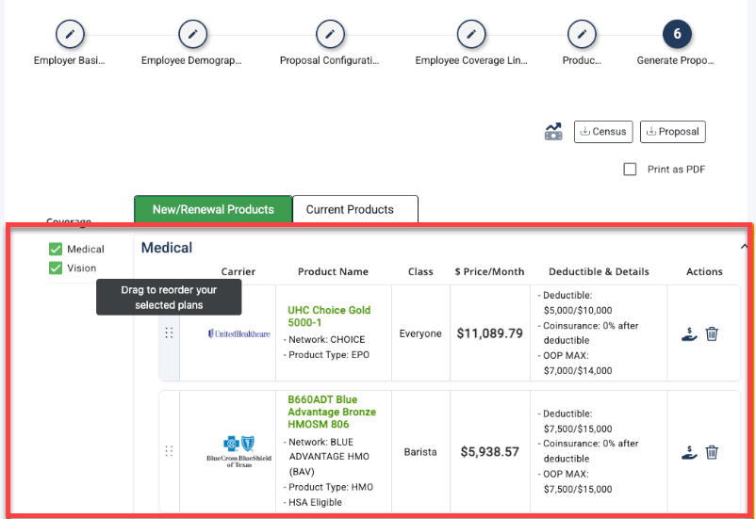This screenshot has height=519, width=756.
Task: Click drag handle of UHC Choice Gold row
Action: 169,333
